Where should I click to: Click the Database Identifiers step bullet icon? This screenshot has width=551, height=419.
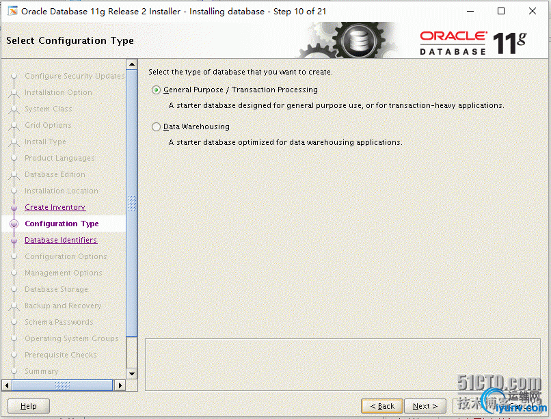[x=14, y=241]
